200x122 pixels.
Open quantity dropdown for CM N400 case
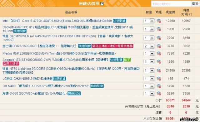tap(149, 86)
